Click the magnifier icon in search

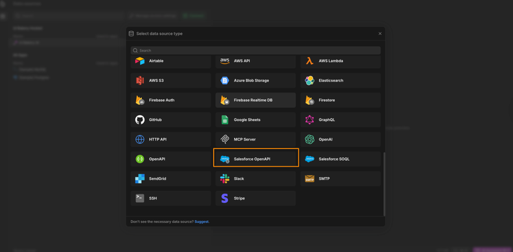pos(135,51)
